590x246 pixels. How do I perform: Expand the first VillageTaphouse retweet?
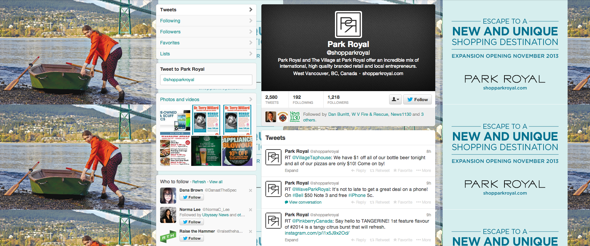click(291, 171)
